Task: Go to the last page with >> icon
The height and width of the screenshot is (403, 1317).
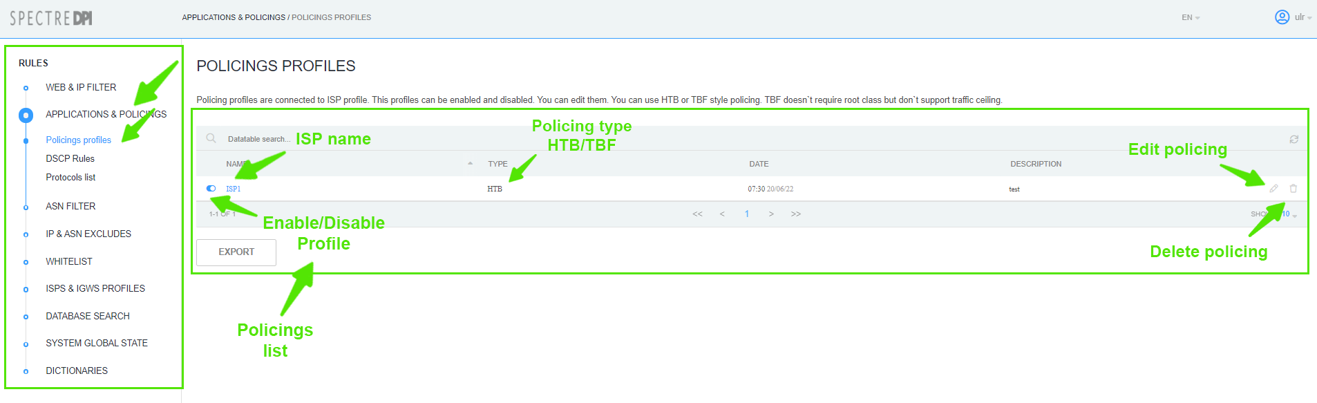Action: (x=796, y=214)
